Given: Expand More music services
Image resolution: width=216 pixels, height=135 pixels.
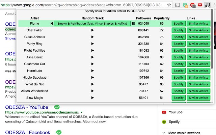Looking at the screenshot, I should (x=182, y=133).
